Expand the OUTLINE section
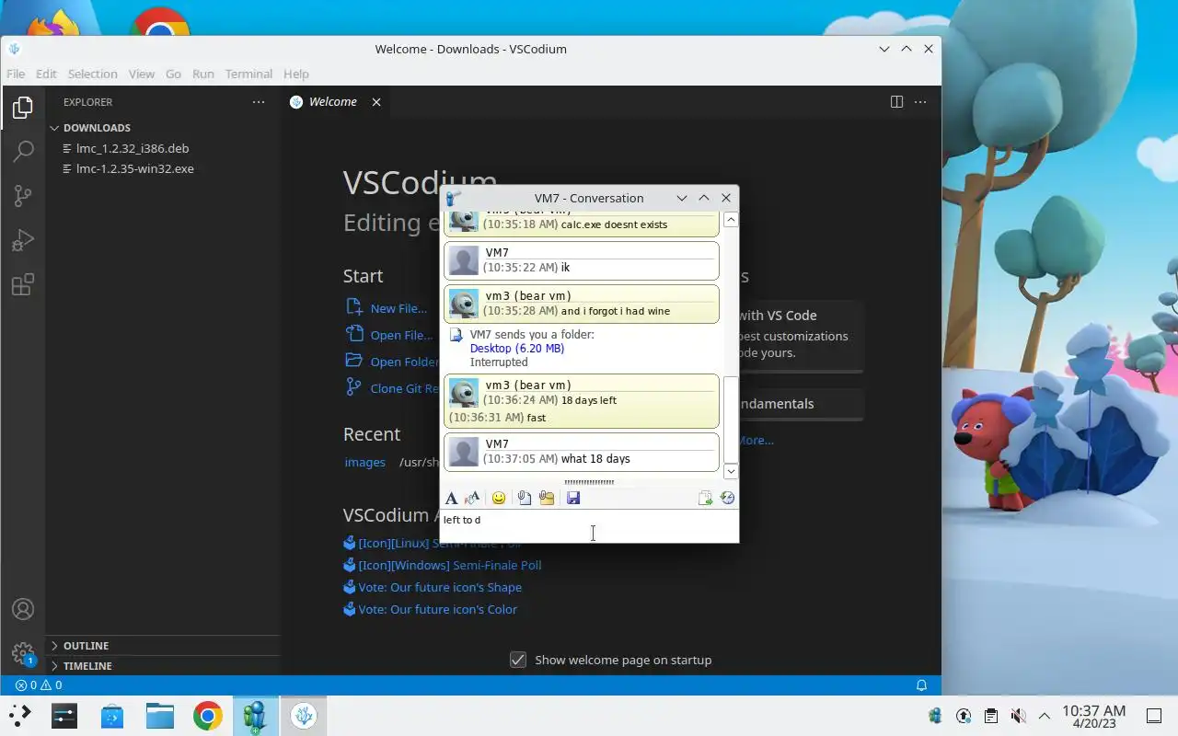Viewport: 1178px width, 736px height. click(87, 646)
